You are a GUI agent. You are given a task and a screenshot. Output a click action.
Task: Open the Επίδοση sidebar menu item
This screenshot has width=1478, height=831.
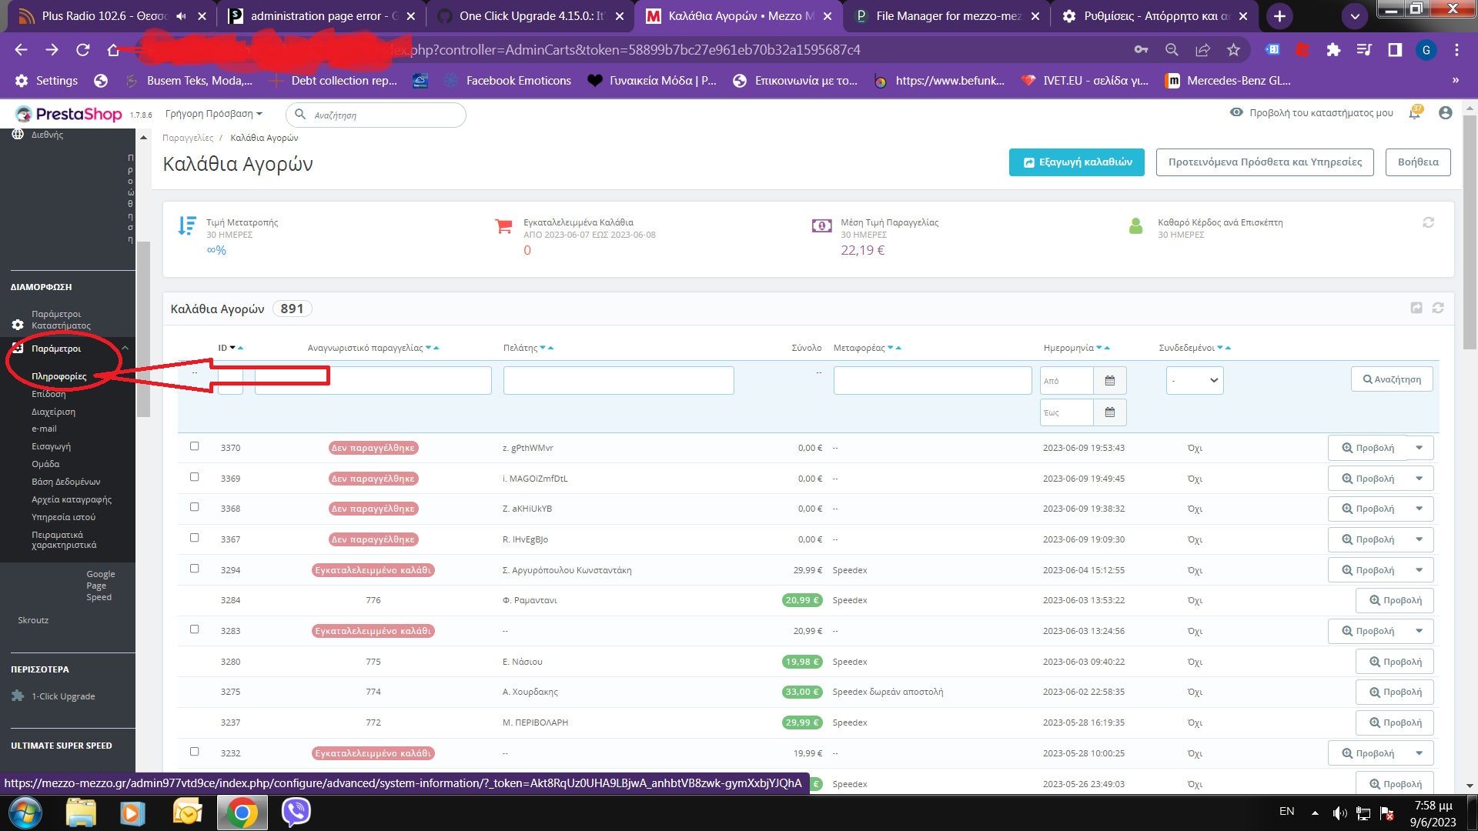(48, 394)
